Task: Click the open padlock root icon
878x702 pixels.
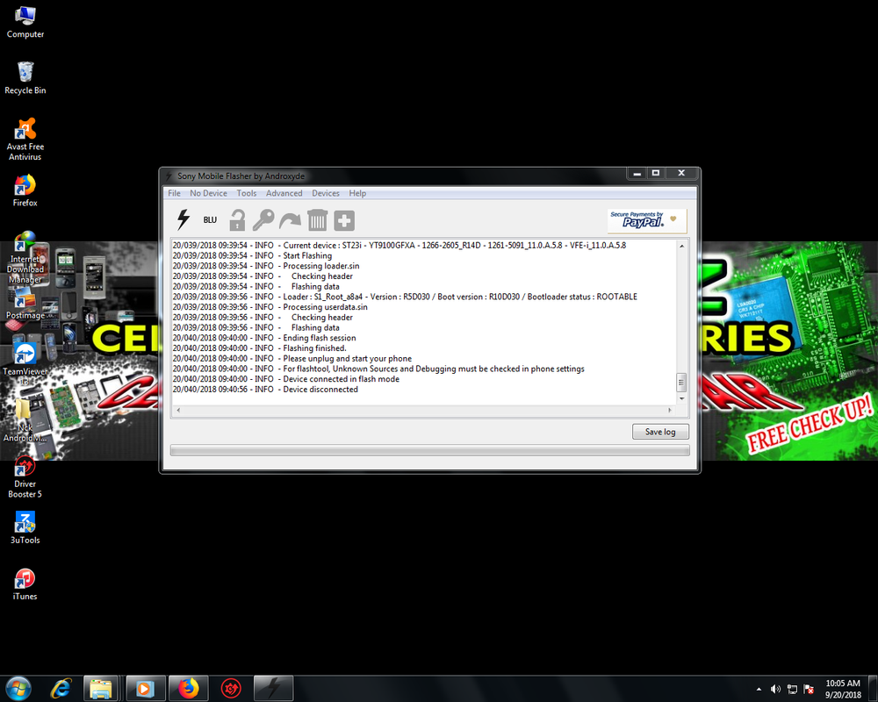Action: (237, 220)
